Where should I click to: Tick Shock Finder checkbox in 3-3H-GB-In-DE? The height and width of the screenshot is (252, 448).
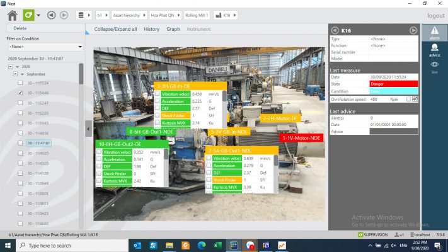click(x=157, y=115)
